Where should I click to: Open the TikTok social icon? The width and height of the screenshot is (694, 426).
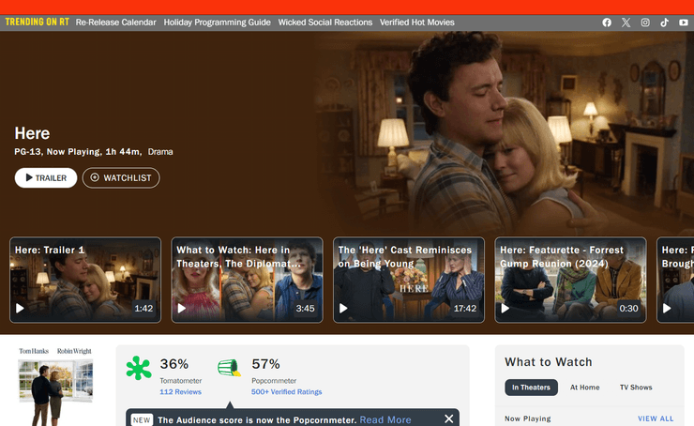click(664, 23)
